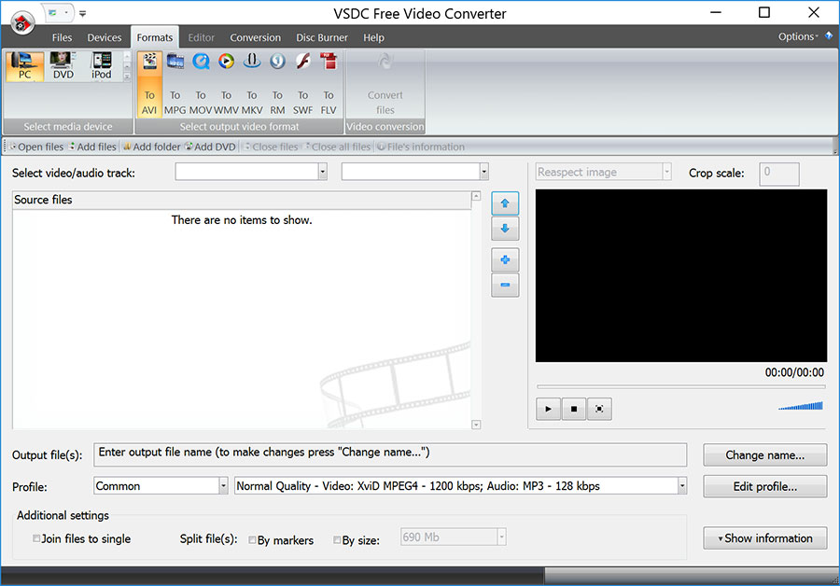The height and width of the screenshot is (586, 840).
Task: Click the quick access toolbar icon
Action: pos(52,13)
